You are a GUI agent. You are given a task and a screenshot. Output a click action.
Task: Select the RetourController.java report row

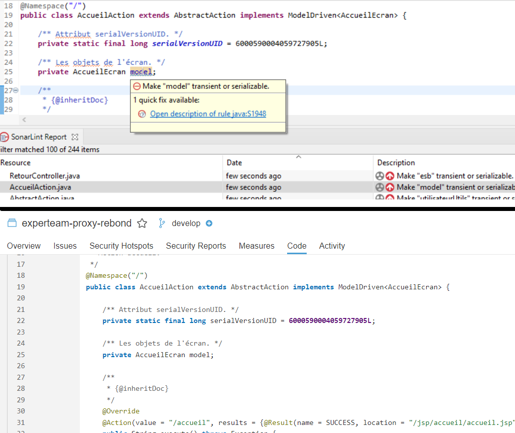point(45,176)
